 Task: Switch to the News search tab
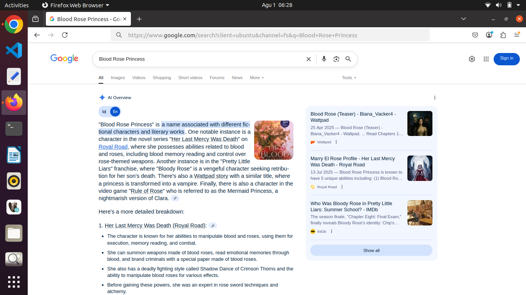pyautogui.click(x=237, y=78)
